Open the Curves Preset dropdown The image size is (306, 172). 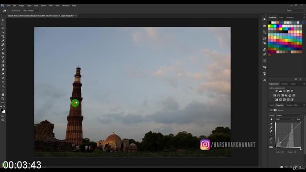(x=289, y=116)
